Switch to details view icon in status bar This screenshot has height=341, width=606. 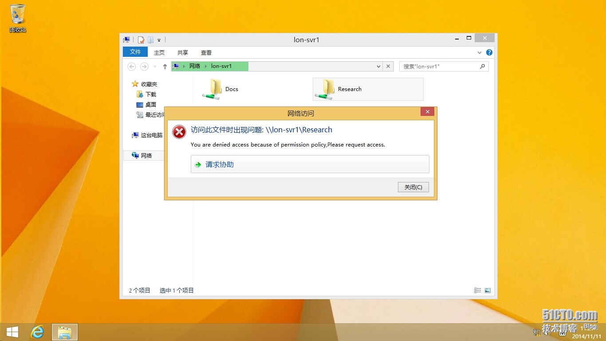click(x=478, y=290)
